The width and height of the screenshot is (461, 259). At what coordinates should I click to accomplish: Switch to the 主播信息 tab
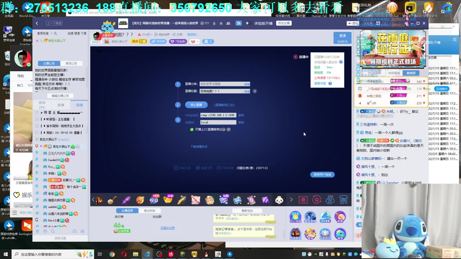127,211
